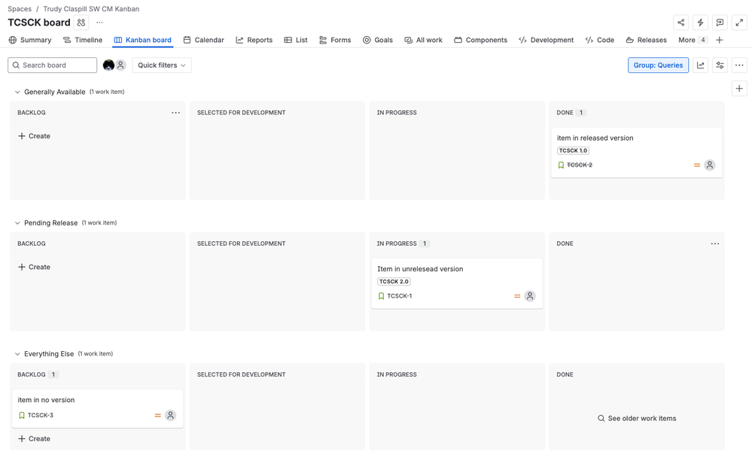Open Forms tab

pos(335,41)
